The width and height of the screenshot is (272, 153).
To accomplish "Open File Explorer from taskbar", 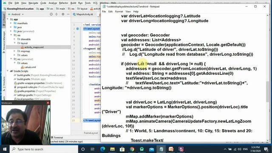I will coord(112,149).
